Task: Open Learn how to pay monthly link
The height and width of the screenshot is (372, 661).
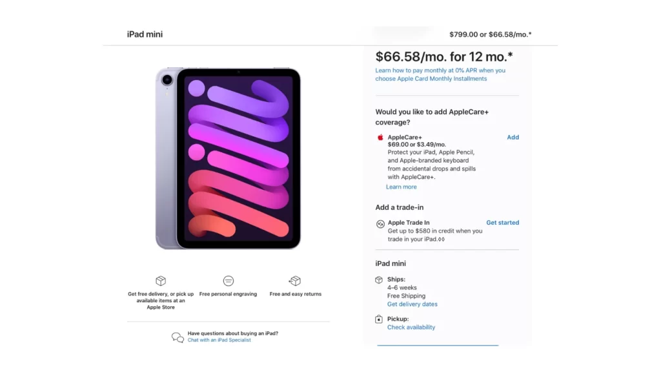Action: (x=440, y=75)
